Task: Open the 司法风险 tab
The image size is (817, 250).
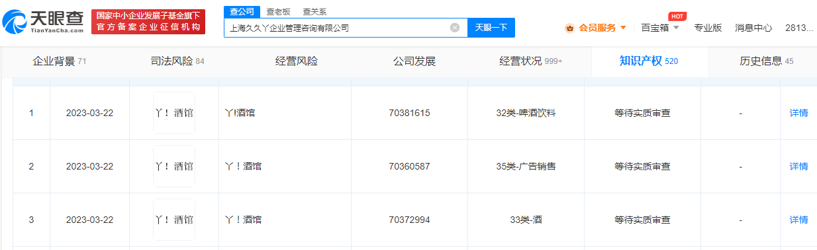Action: (177, 61)
